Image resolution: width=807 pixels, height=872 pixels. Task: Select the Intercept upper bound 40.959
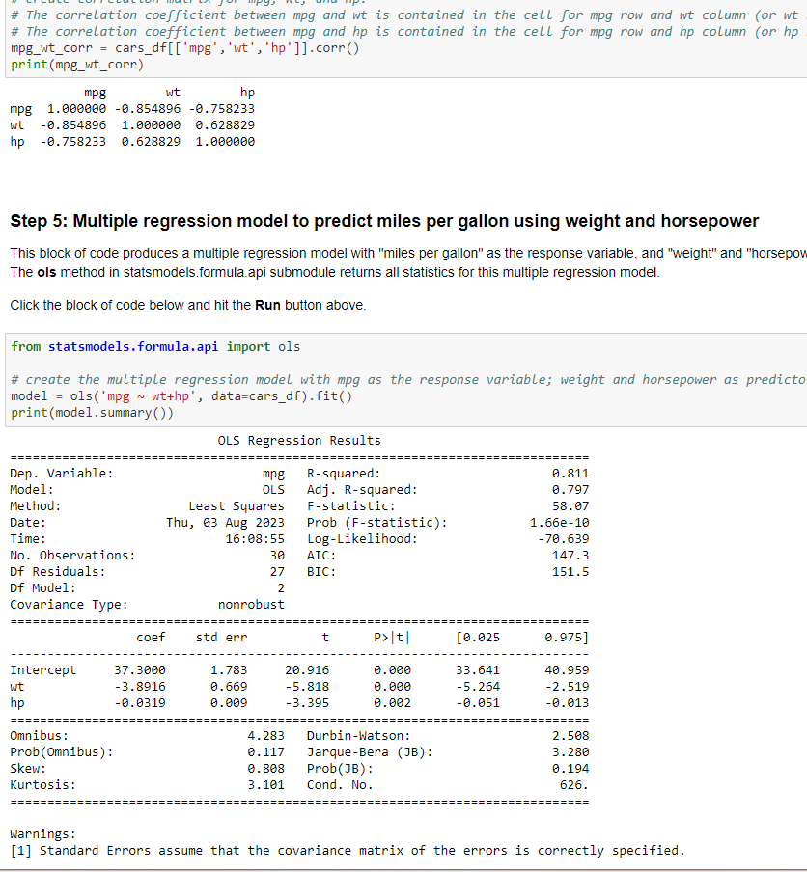coord(568,670)
